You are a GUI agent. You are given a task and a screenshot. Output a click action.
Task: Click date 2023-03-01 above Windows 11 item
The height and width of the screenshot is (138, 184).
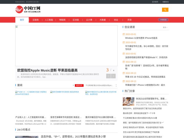131,34
